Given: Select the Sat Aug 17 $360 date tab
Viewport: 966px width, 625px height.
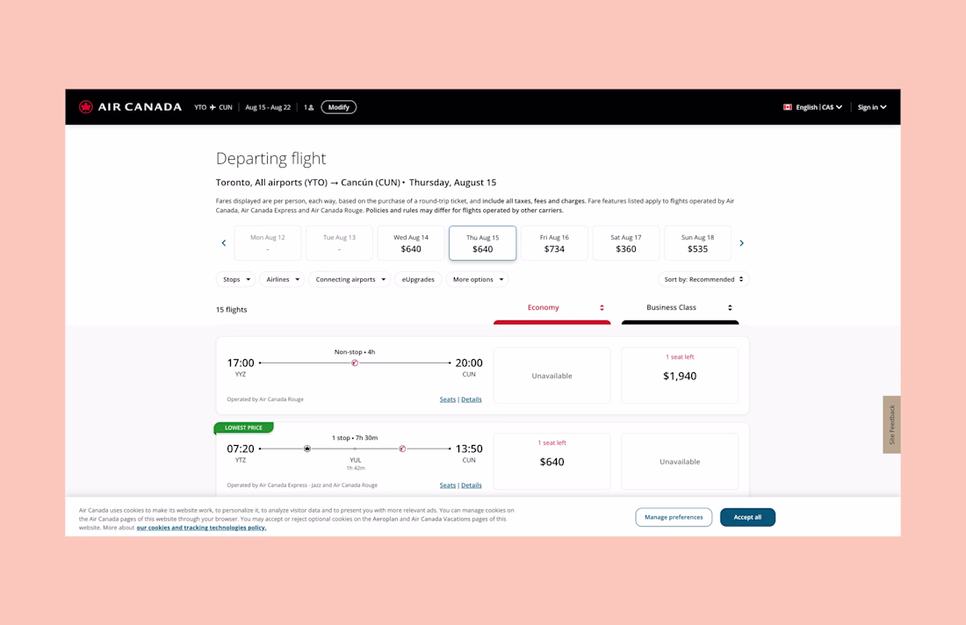Looking at the screenshot, I should (626, 243).
